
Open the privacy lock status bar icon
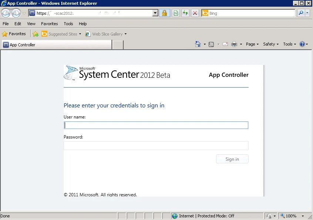click(x=269, y=216)
